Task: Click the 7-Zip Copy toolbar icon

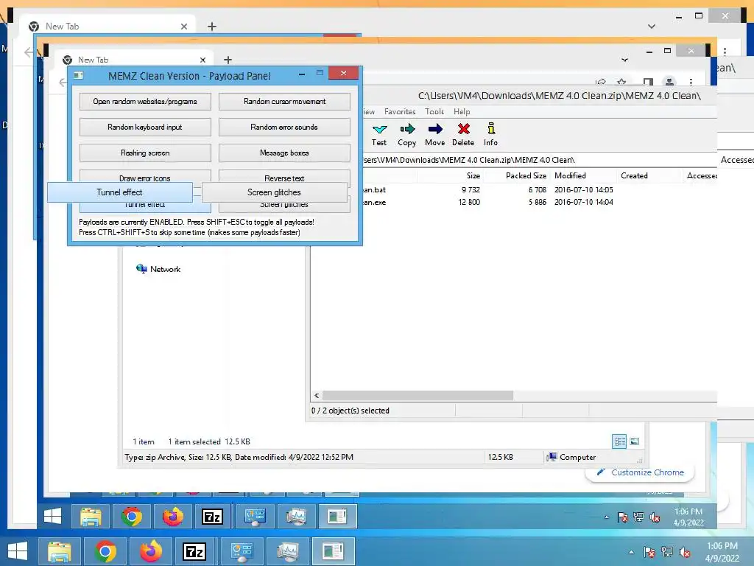Action: (406, 129)
